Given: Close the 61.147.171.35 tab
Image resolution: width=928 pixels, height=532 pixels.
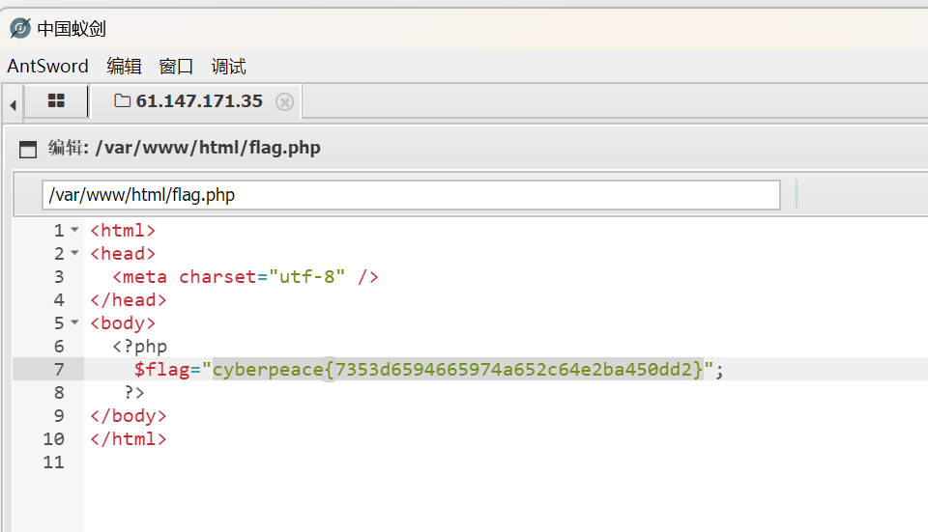Looking at the screenshot, I should (284, 102).
